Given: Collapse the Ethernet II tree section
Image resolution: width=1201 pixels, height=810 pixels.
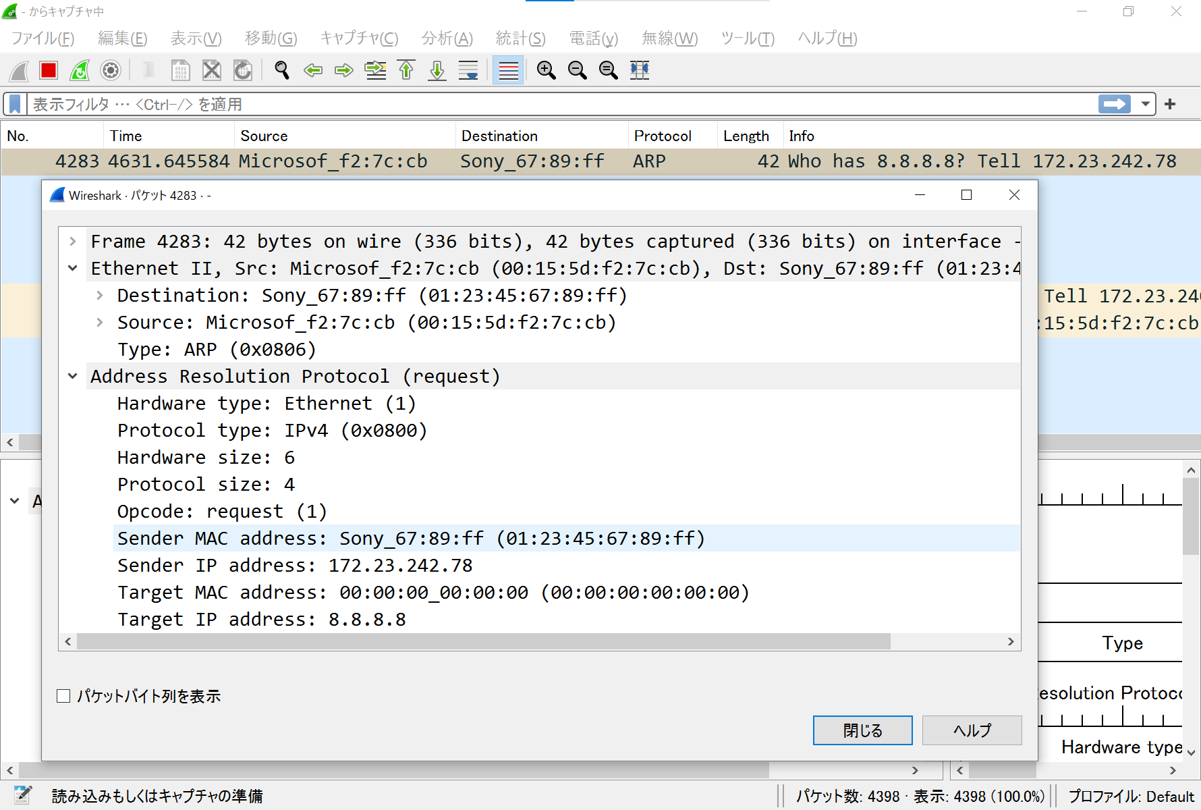Looking at the screenshot, I should (x=73, y=268).
